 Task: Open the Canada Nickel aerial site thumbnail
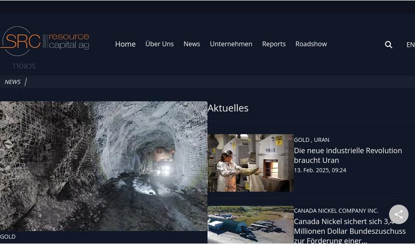[250, 224]
